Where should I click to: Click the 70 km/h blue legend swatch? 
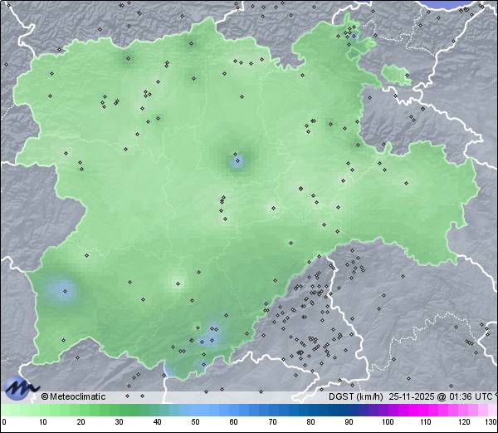click(271, 411)
